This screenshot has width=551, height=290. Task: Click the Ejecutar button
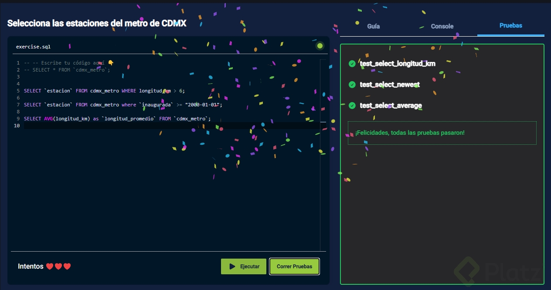tap(244, 266)
